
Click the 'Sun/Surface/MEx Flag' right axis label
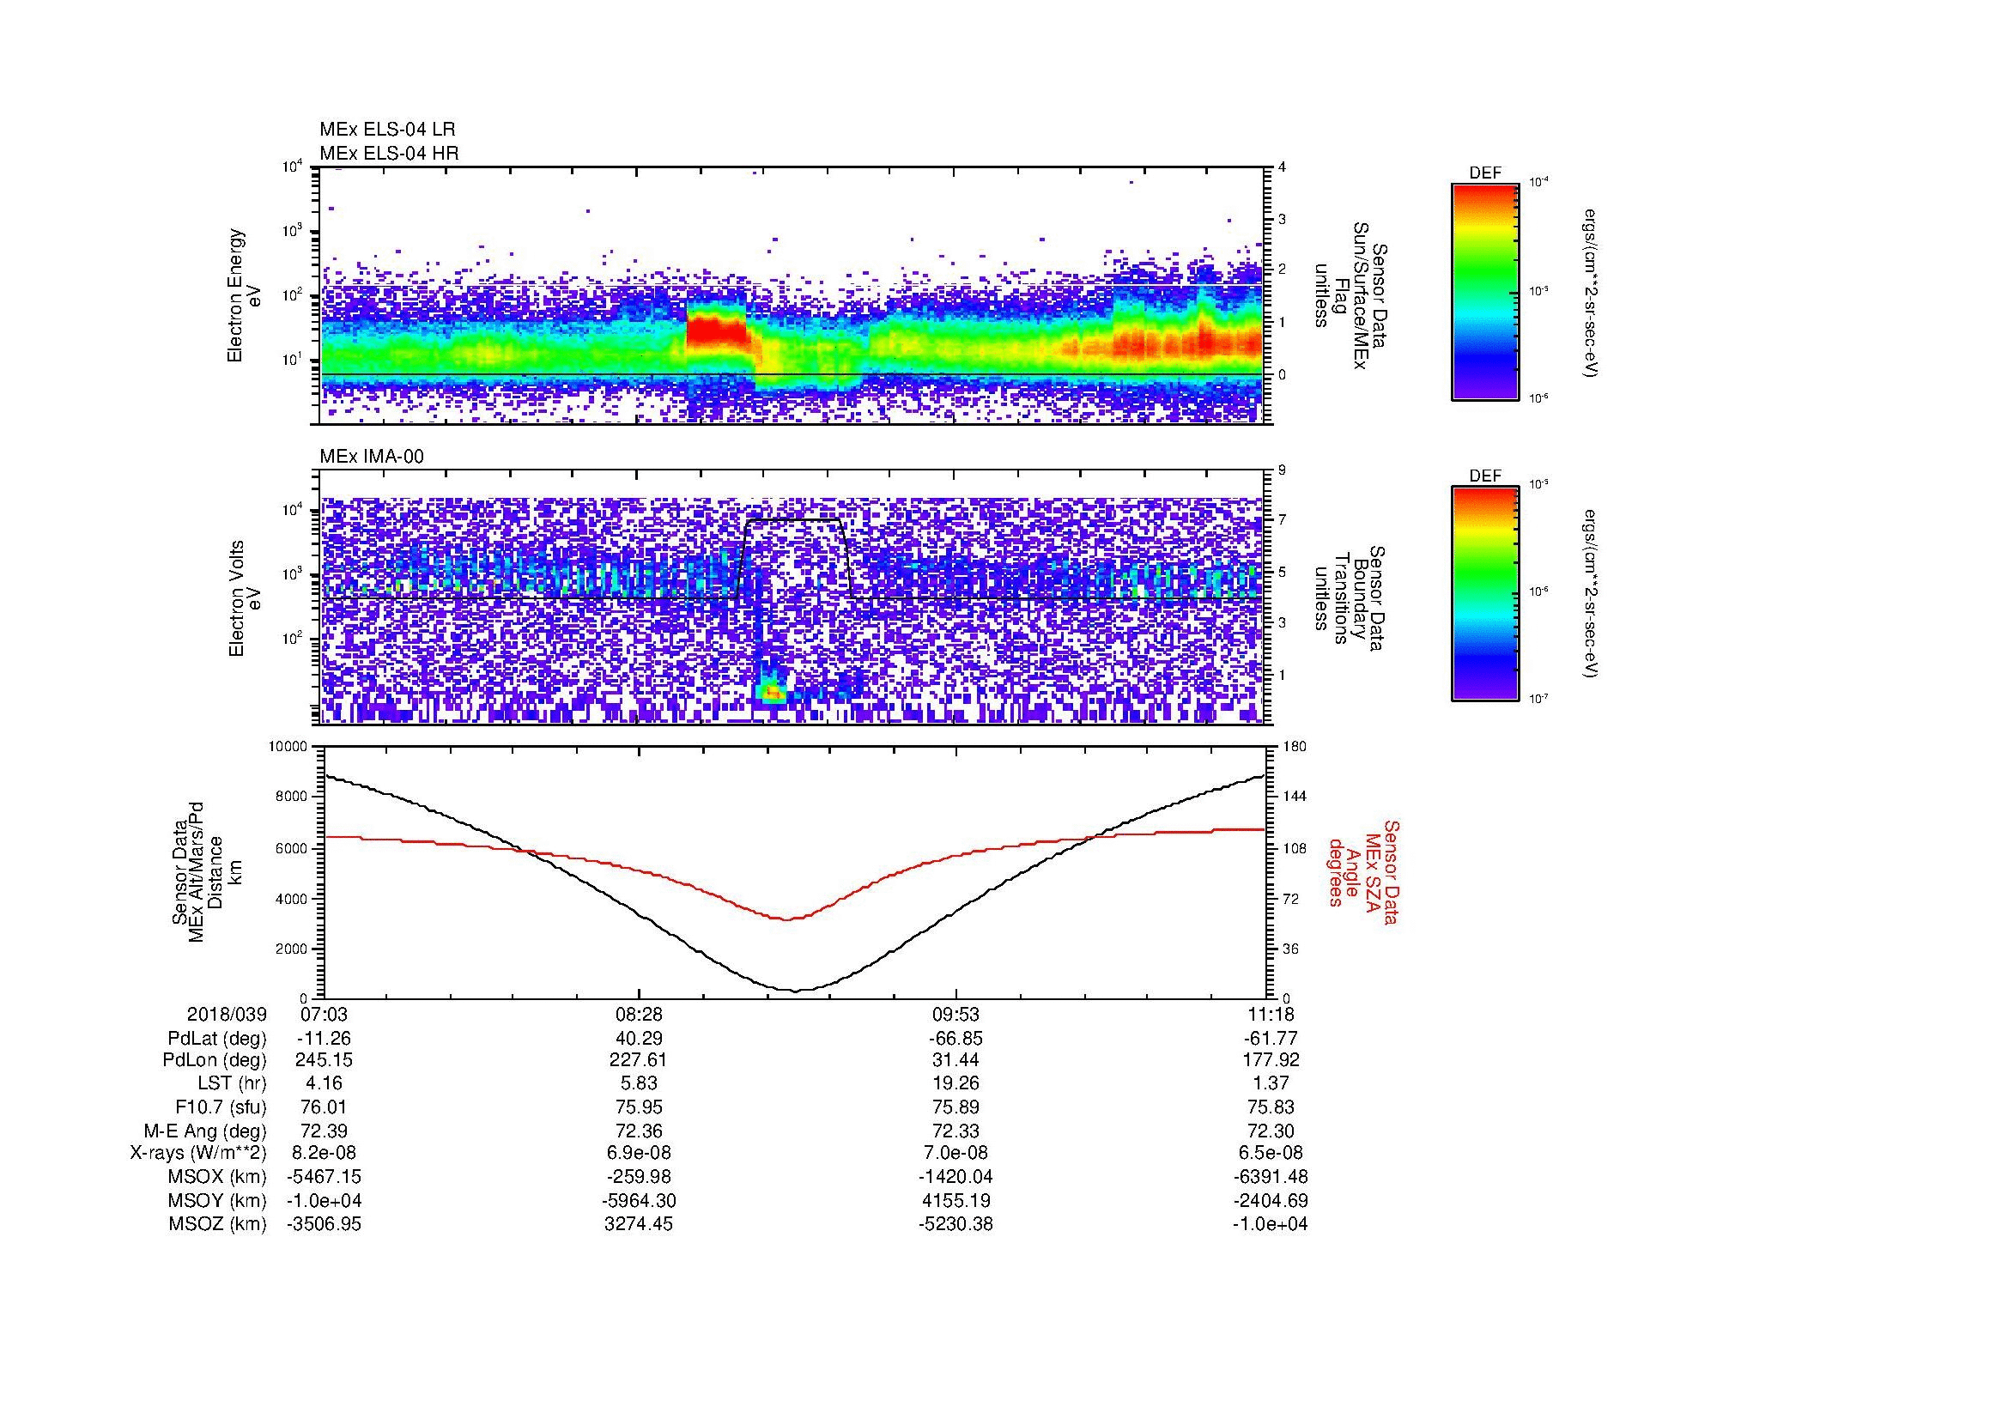(x=1351, y=295)
